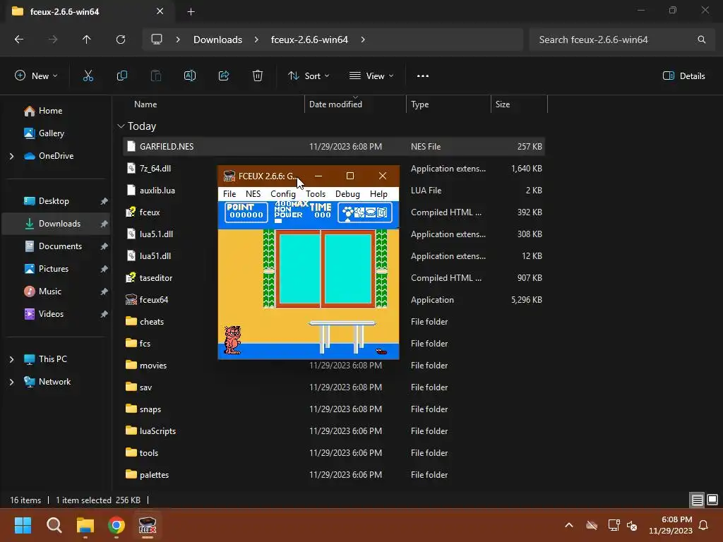
Task: Click FCEUX icon on the taskbar
Action: coord(148,525)
